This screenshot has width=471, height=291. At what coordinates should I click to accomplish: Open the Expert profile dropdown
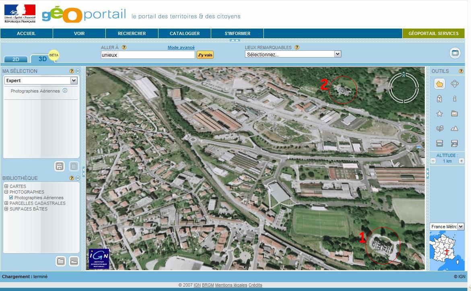point(74,80)
